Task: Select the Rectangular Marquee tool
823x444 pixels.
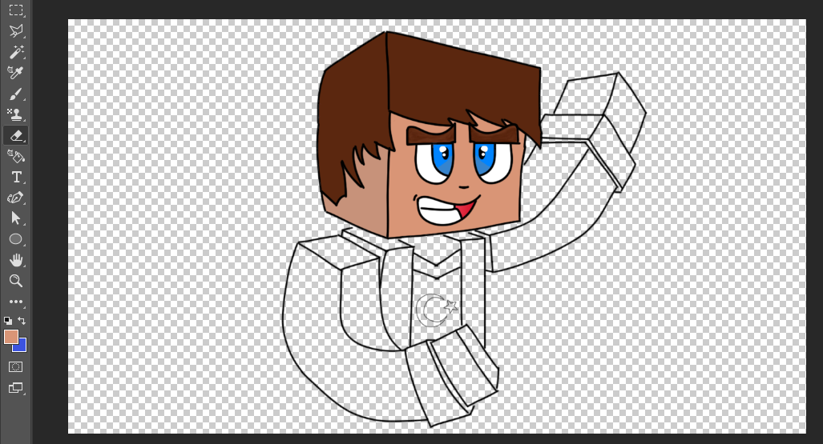Action: (16, 10)
